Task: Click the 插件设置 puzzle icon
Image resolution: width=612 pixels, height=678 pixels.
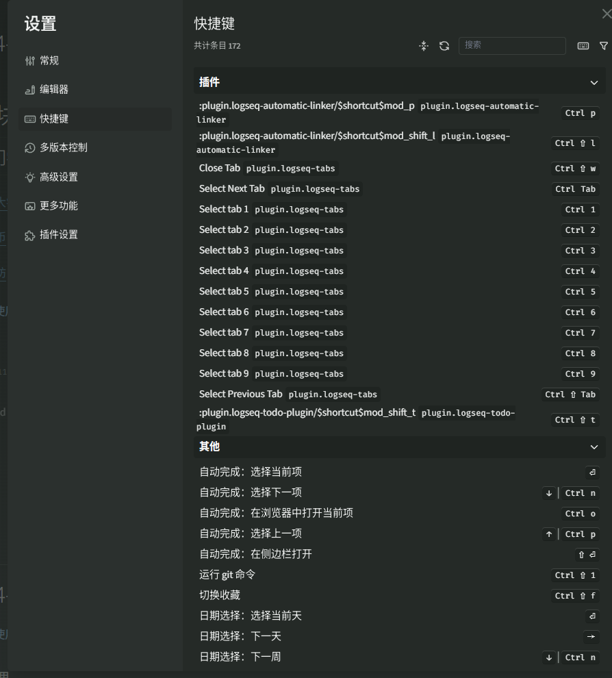Action: 29,235
